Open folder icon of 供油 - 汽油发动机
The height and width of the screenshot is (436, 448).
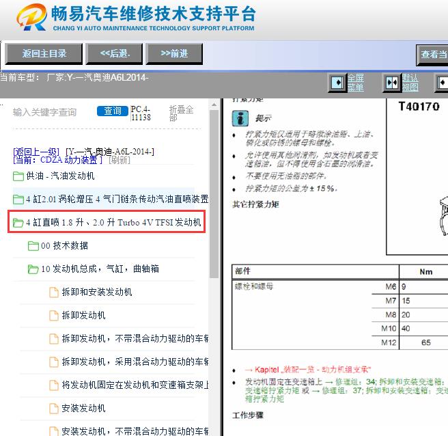[18, 176]
